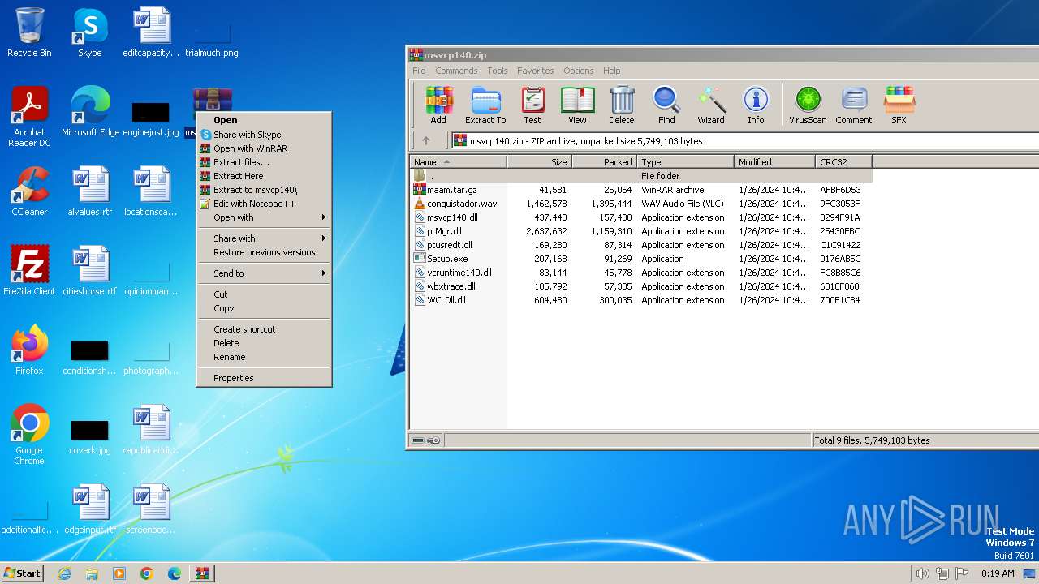Choose Delete in the context menu
This screenshot has height=584, width=1039.
click(x=265, y=343)
